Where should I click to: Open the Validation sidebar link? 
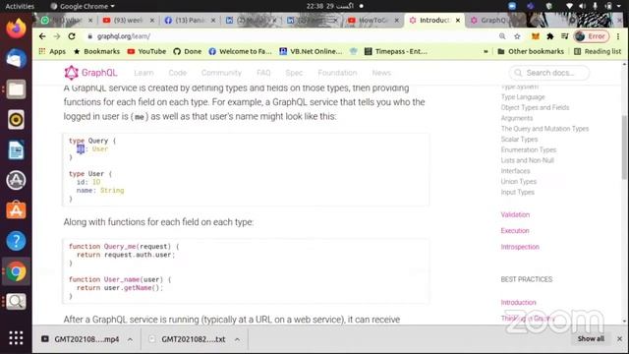pyautogui.click(x=515, y=214)
